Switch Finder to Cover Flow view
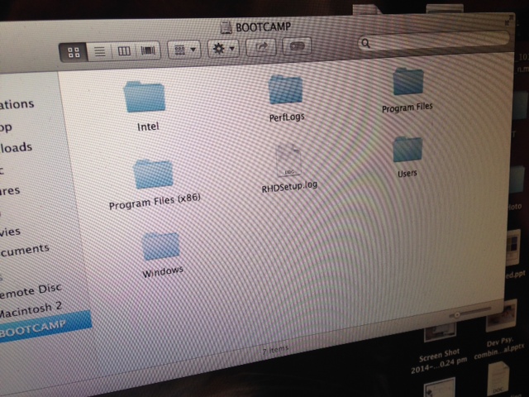The image size is (529, 397). (148, 50)
